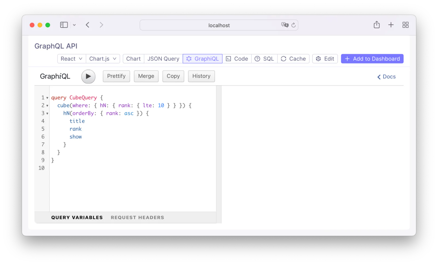Click the Prettify button

[116, 76]
